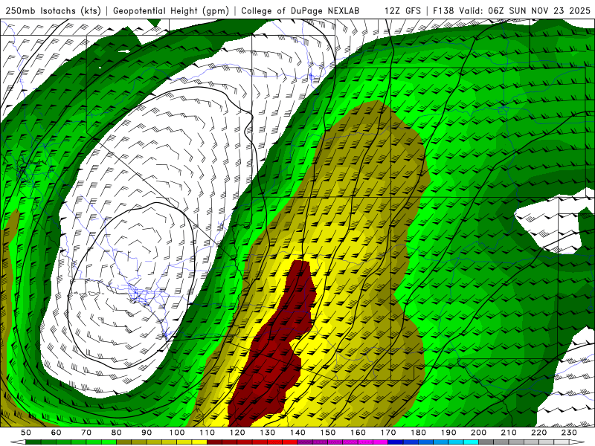Click the 160 value on the color scale
Screen dimensions: 595x446
click(x=358, y=433)
